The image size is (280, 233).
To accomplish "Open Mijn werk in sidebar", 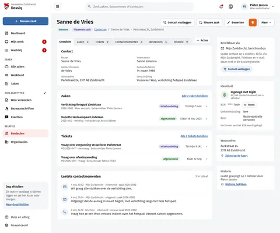I will (x=26, y=42).
